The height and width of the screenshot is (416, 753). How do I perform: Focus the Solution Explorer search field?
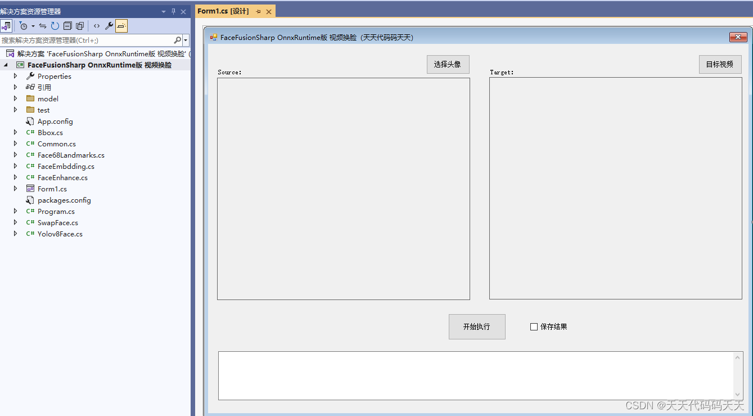pos(87,41)
